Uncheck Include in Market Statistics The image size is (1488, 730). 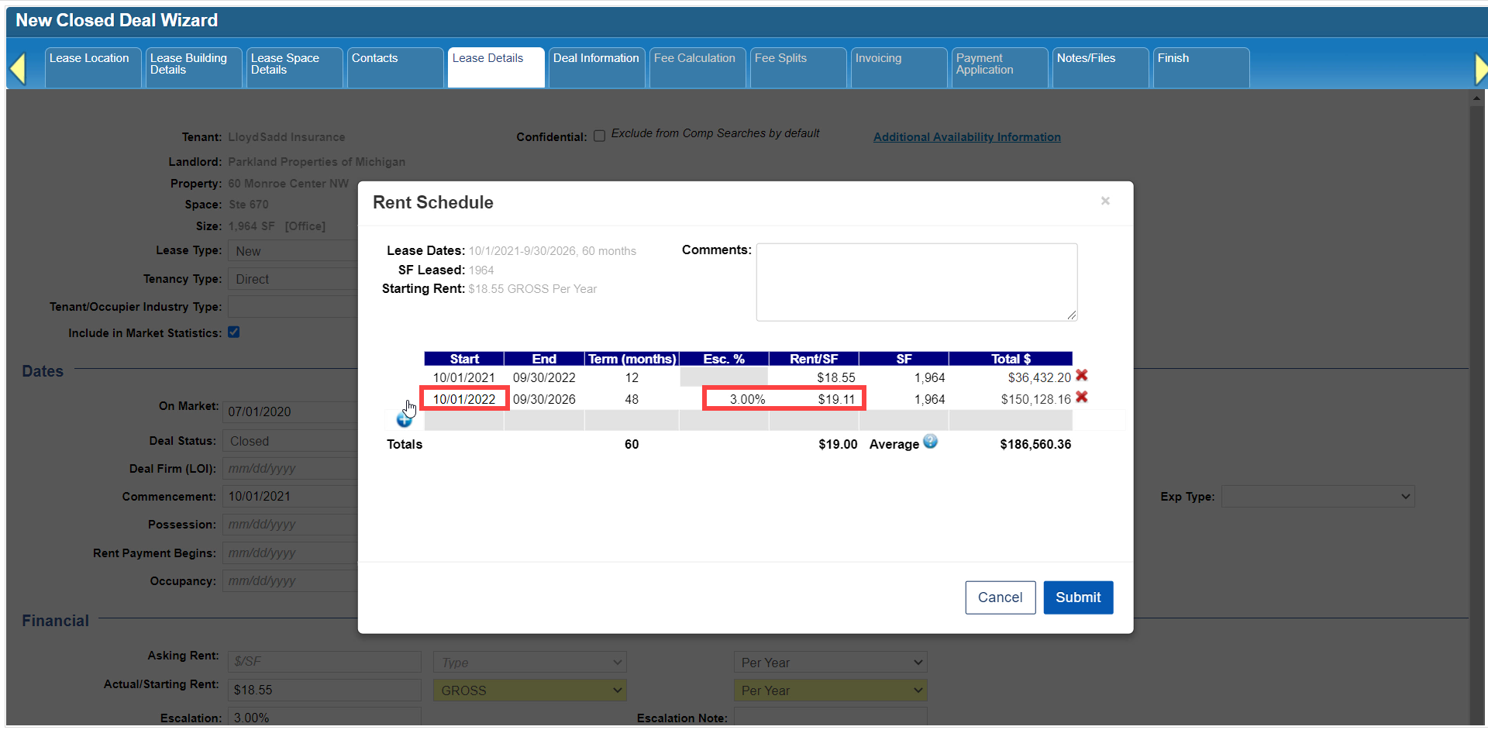(233, 332)
